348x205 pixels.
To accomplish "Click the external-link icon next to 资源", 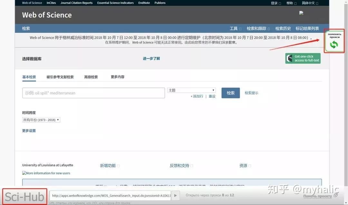I will point(250,165).
